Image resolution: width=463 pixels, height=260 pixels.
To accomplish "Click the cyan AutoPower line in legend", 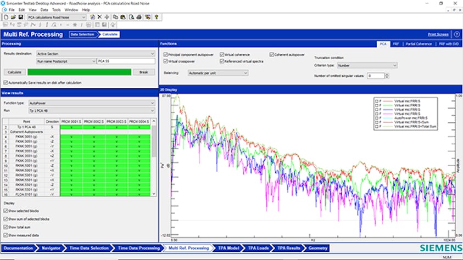I will coord(388,118).
